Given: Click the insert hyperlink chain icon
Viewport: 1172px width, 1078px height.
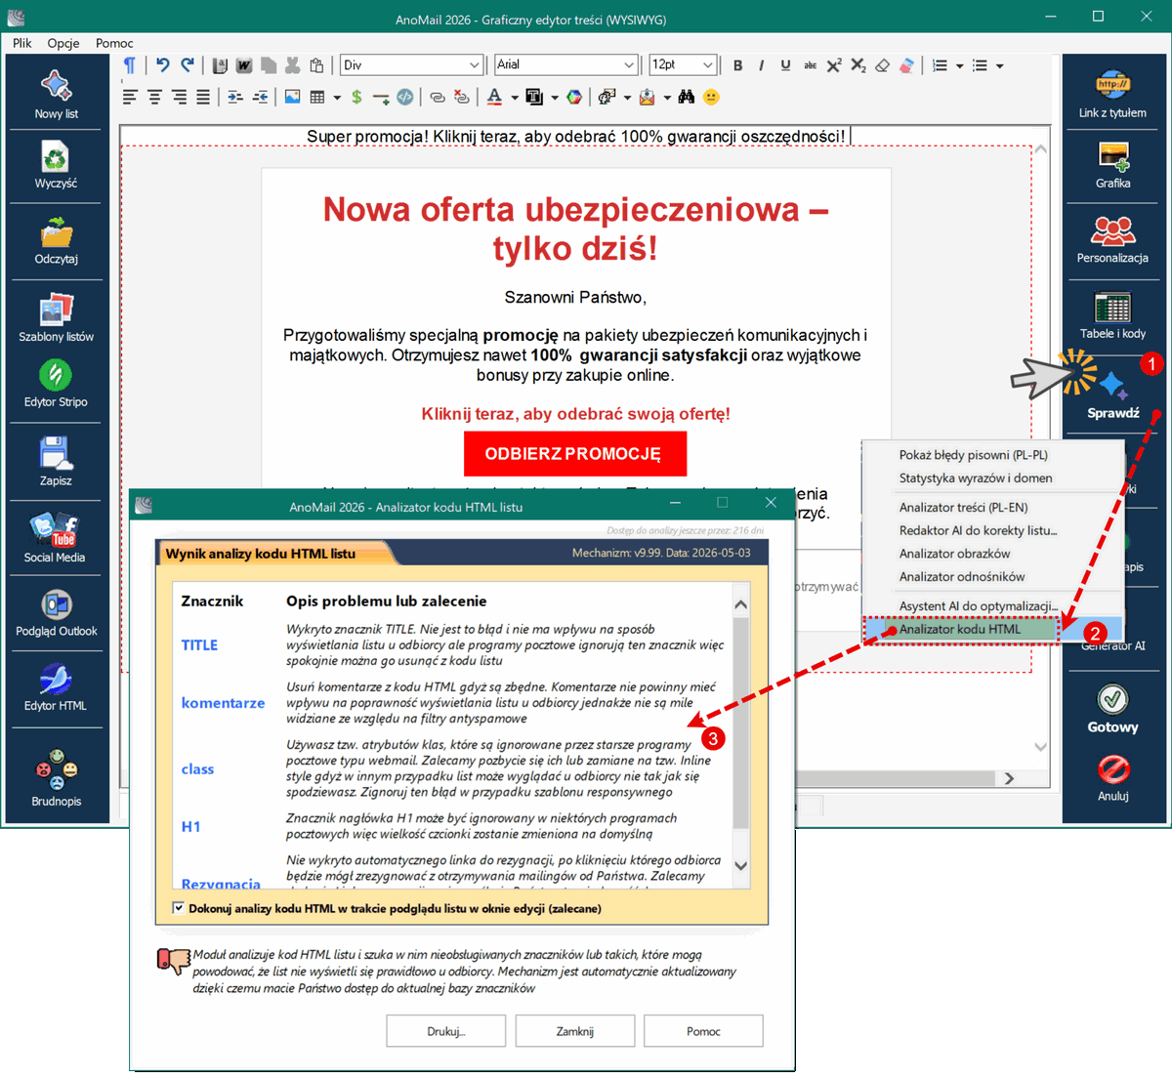Looking at the screenshot, I should (x=437, y=97).
